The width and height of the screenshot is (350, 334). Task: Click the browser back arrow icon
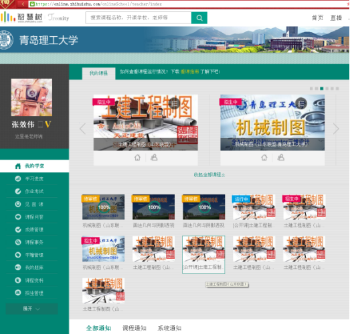[23, 4]
